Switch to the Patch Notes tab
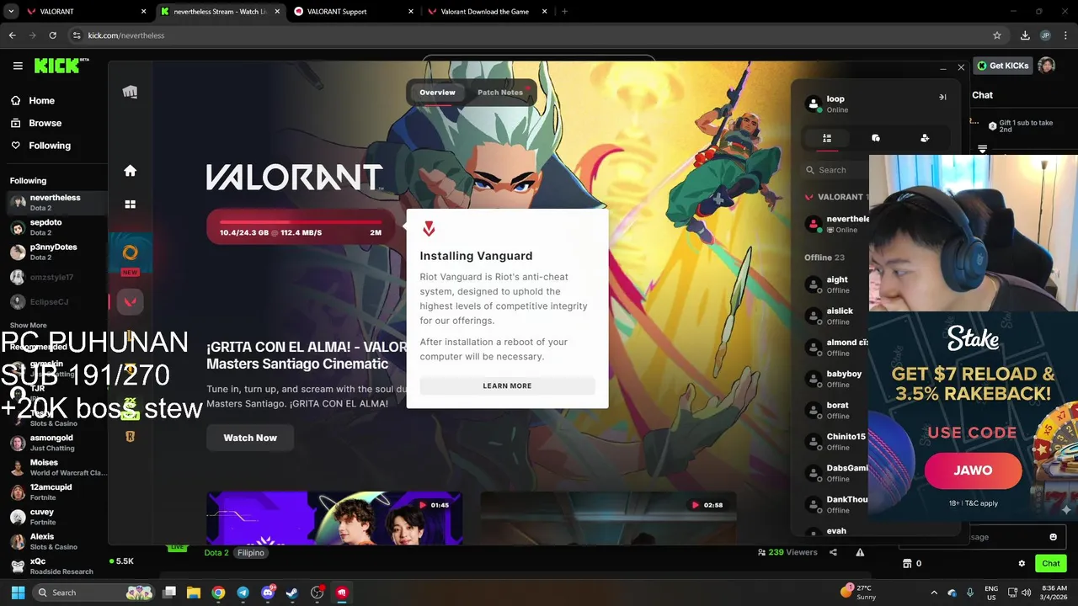This screenshot has height=606, width=1078. point(500,93)
